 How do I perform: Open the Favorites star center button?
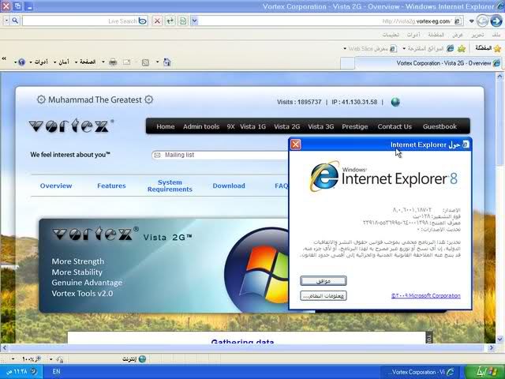coord(488,48)
